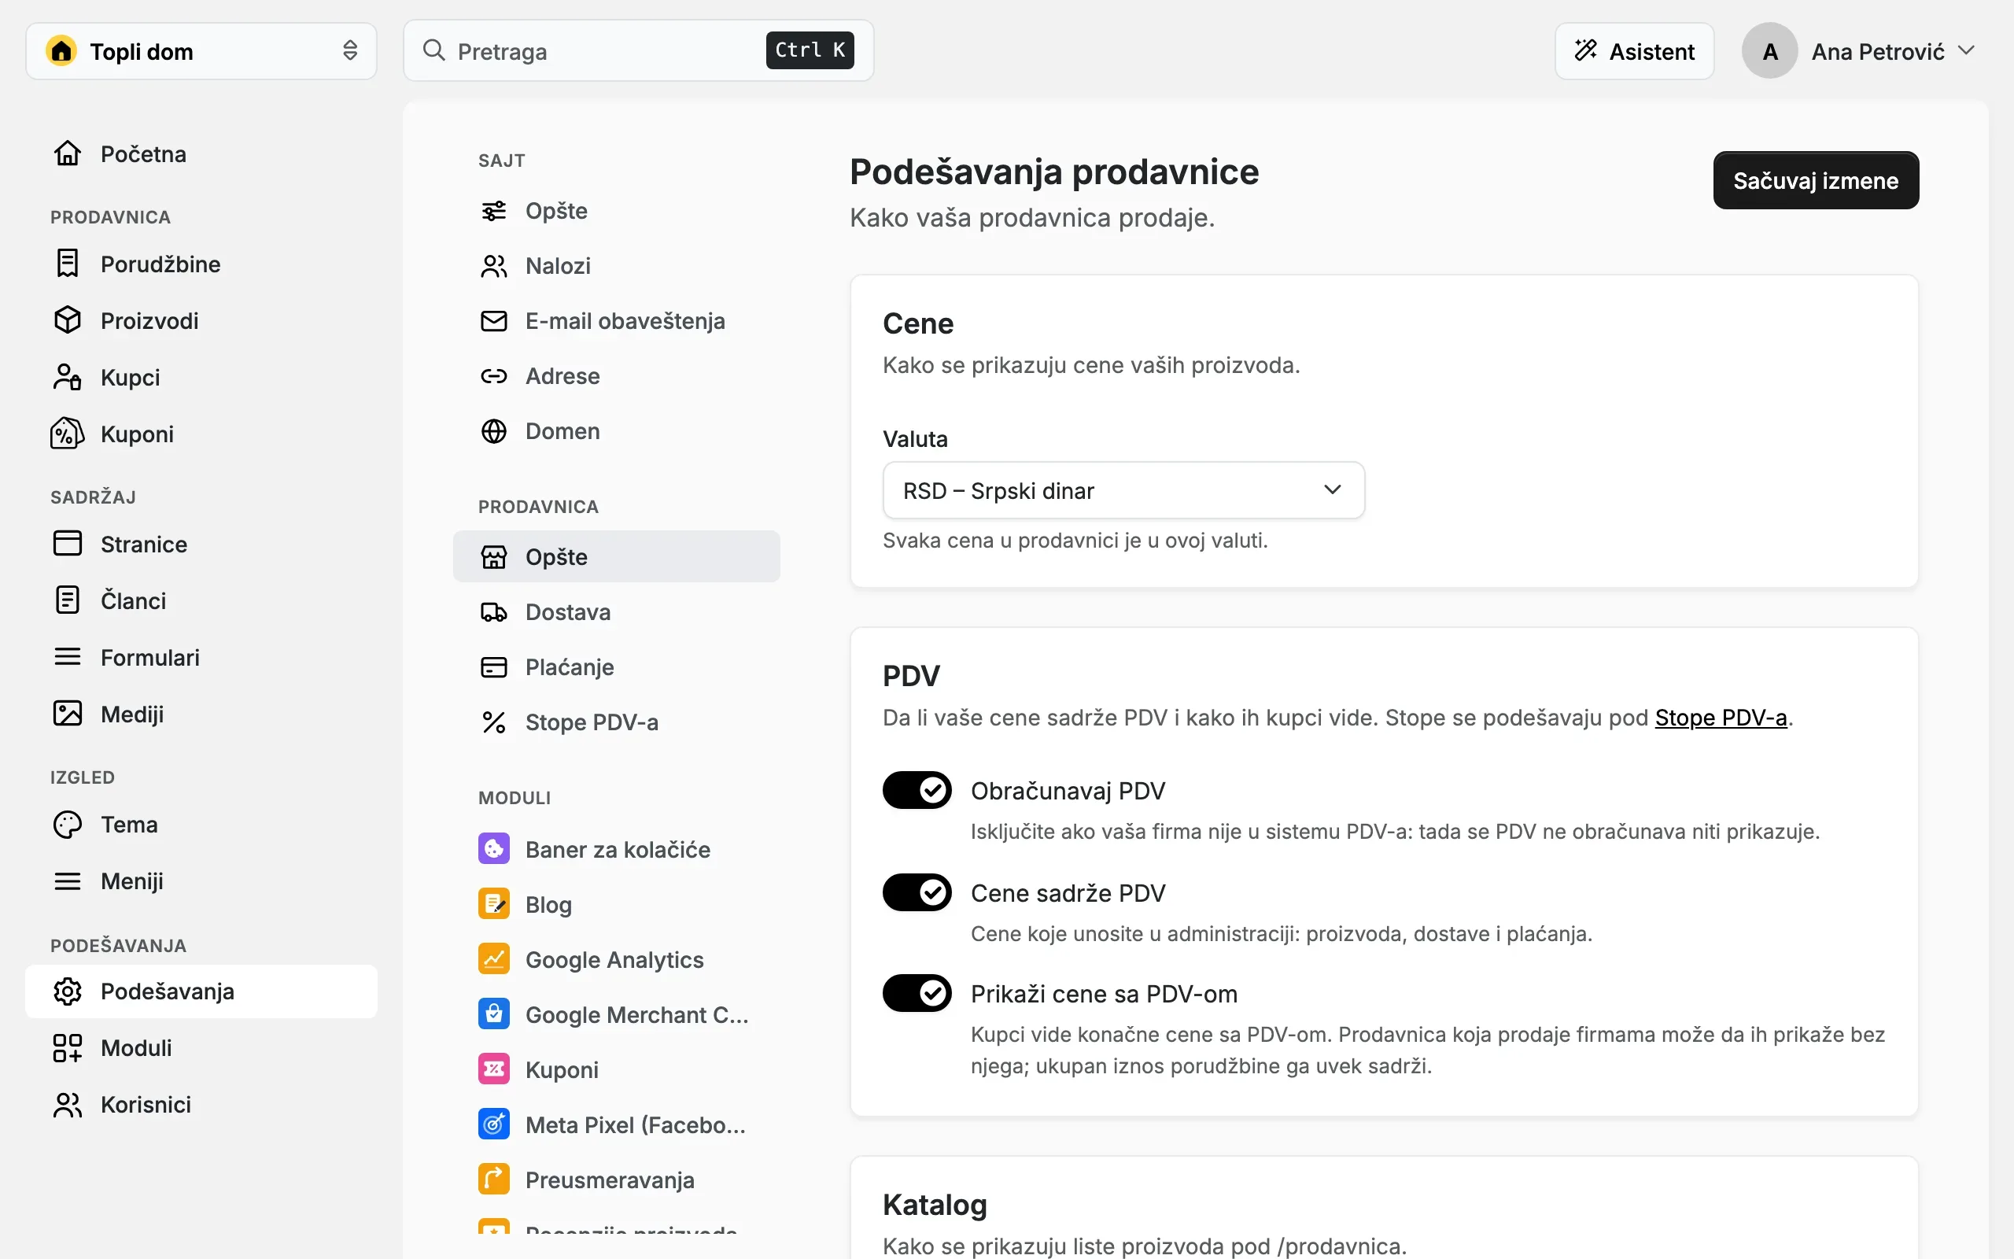Click the Plaćanje card icon
Screen dimensions: 2014x1259
(493, 667)
